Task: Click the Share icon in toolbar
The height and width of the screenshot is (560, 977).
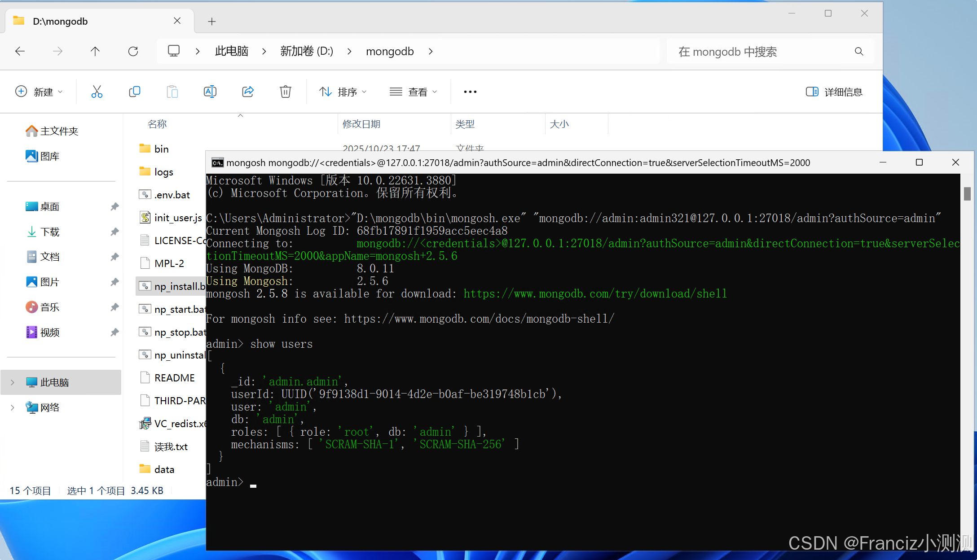Action: click(x=248, y=92)
